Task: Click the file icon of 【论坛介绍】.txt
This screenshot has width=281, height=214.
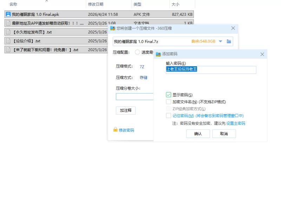Action: coord(8,41)
